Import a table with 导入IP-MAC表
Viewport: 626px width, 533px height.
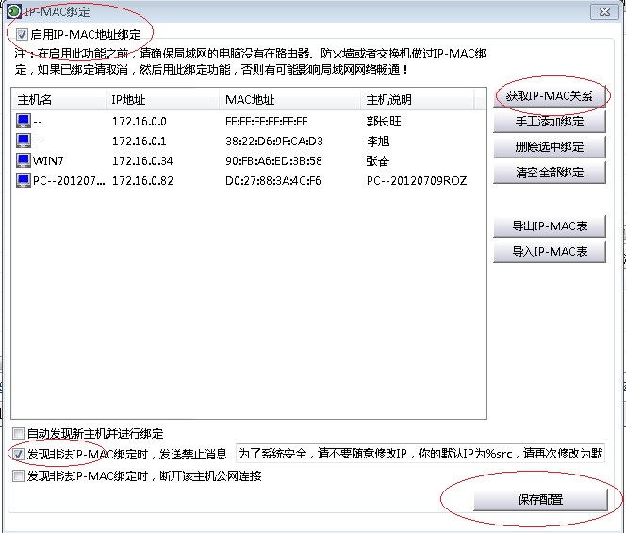coord(549,251)
